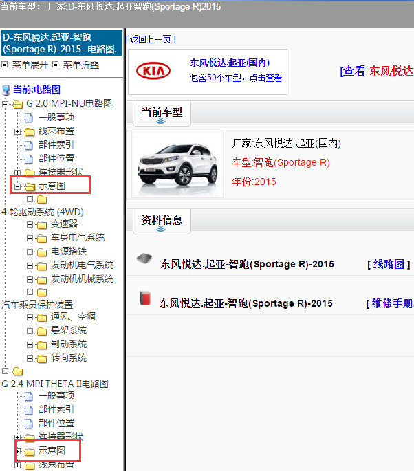Image resolution: width=414 pixels, height=471 pixels.
Task: Click the 一般事项 page icon under G 2.4 MPI
Action: click(29, 397)
